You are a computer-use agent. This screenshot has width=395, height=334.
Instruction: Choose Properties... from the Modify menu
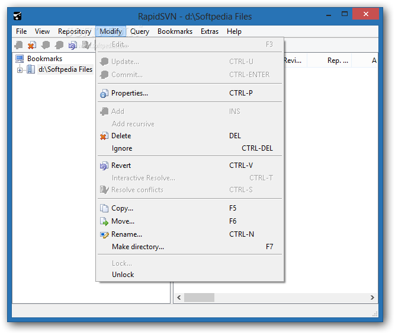190,93
